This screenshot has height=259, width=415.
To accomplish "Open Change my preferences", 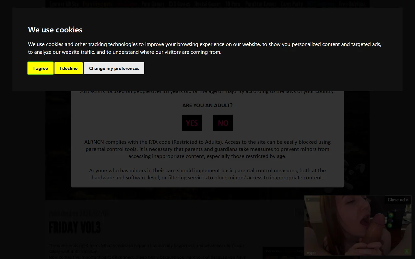I will click(114, 68).
